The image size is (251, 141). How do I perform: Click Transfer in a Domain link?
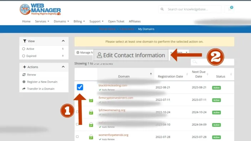41,89
